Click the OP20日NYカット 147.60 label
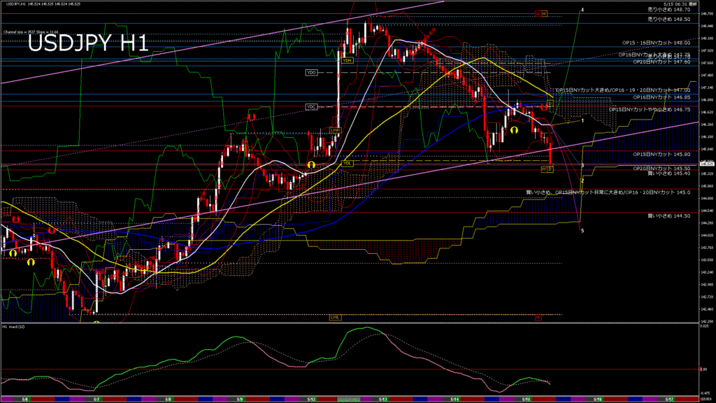 tap(661, 62)
